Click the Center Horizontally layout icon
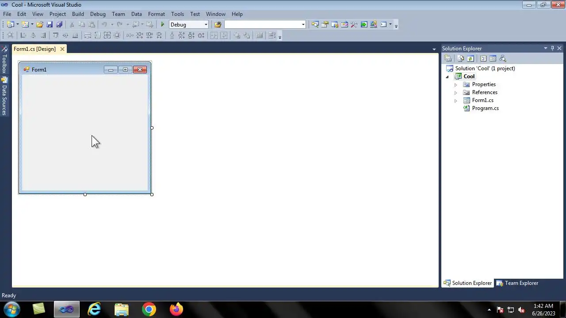 pyautogui.click(x=214, y=35)
